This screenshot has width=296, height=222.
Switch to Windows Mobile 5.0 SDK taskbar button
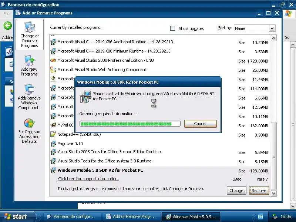[x=191, y=216]
